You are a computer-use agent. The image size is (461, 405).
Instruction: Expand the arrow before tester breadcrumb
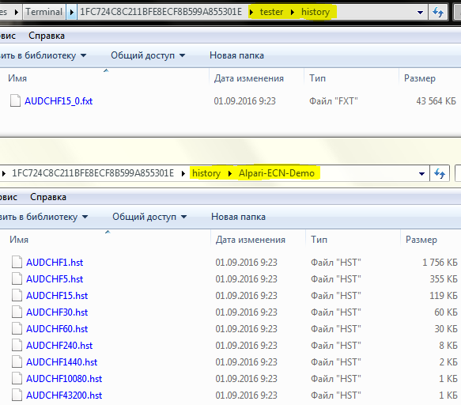[251, 12]
